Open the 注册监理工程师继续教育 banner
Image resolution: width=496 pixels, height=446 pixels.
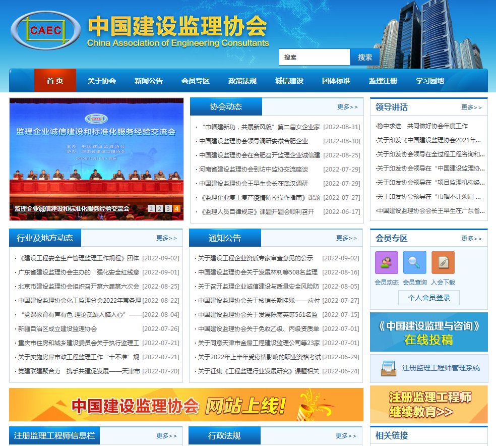point(428,404)
